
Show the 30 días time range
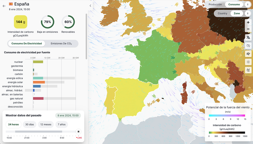[x=29, y=124]
